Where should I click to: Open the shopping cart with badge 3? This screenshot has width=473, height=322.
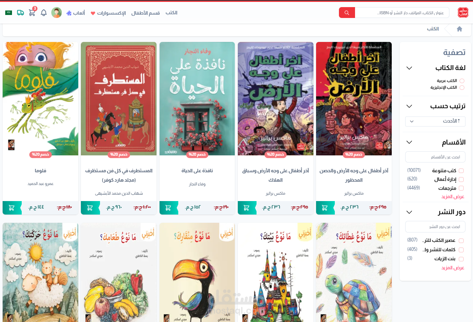32,12
